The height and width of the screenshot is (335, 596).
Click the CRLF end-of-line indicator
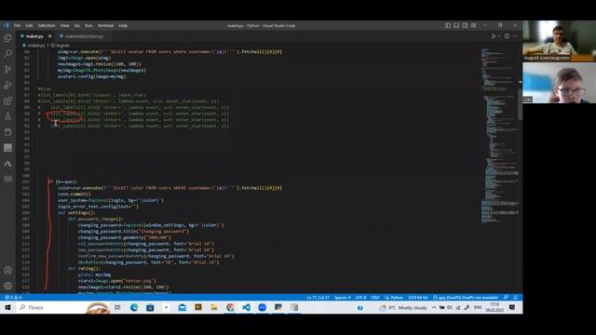(x=375, y=298)
